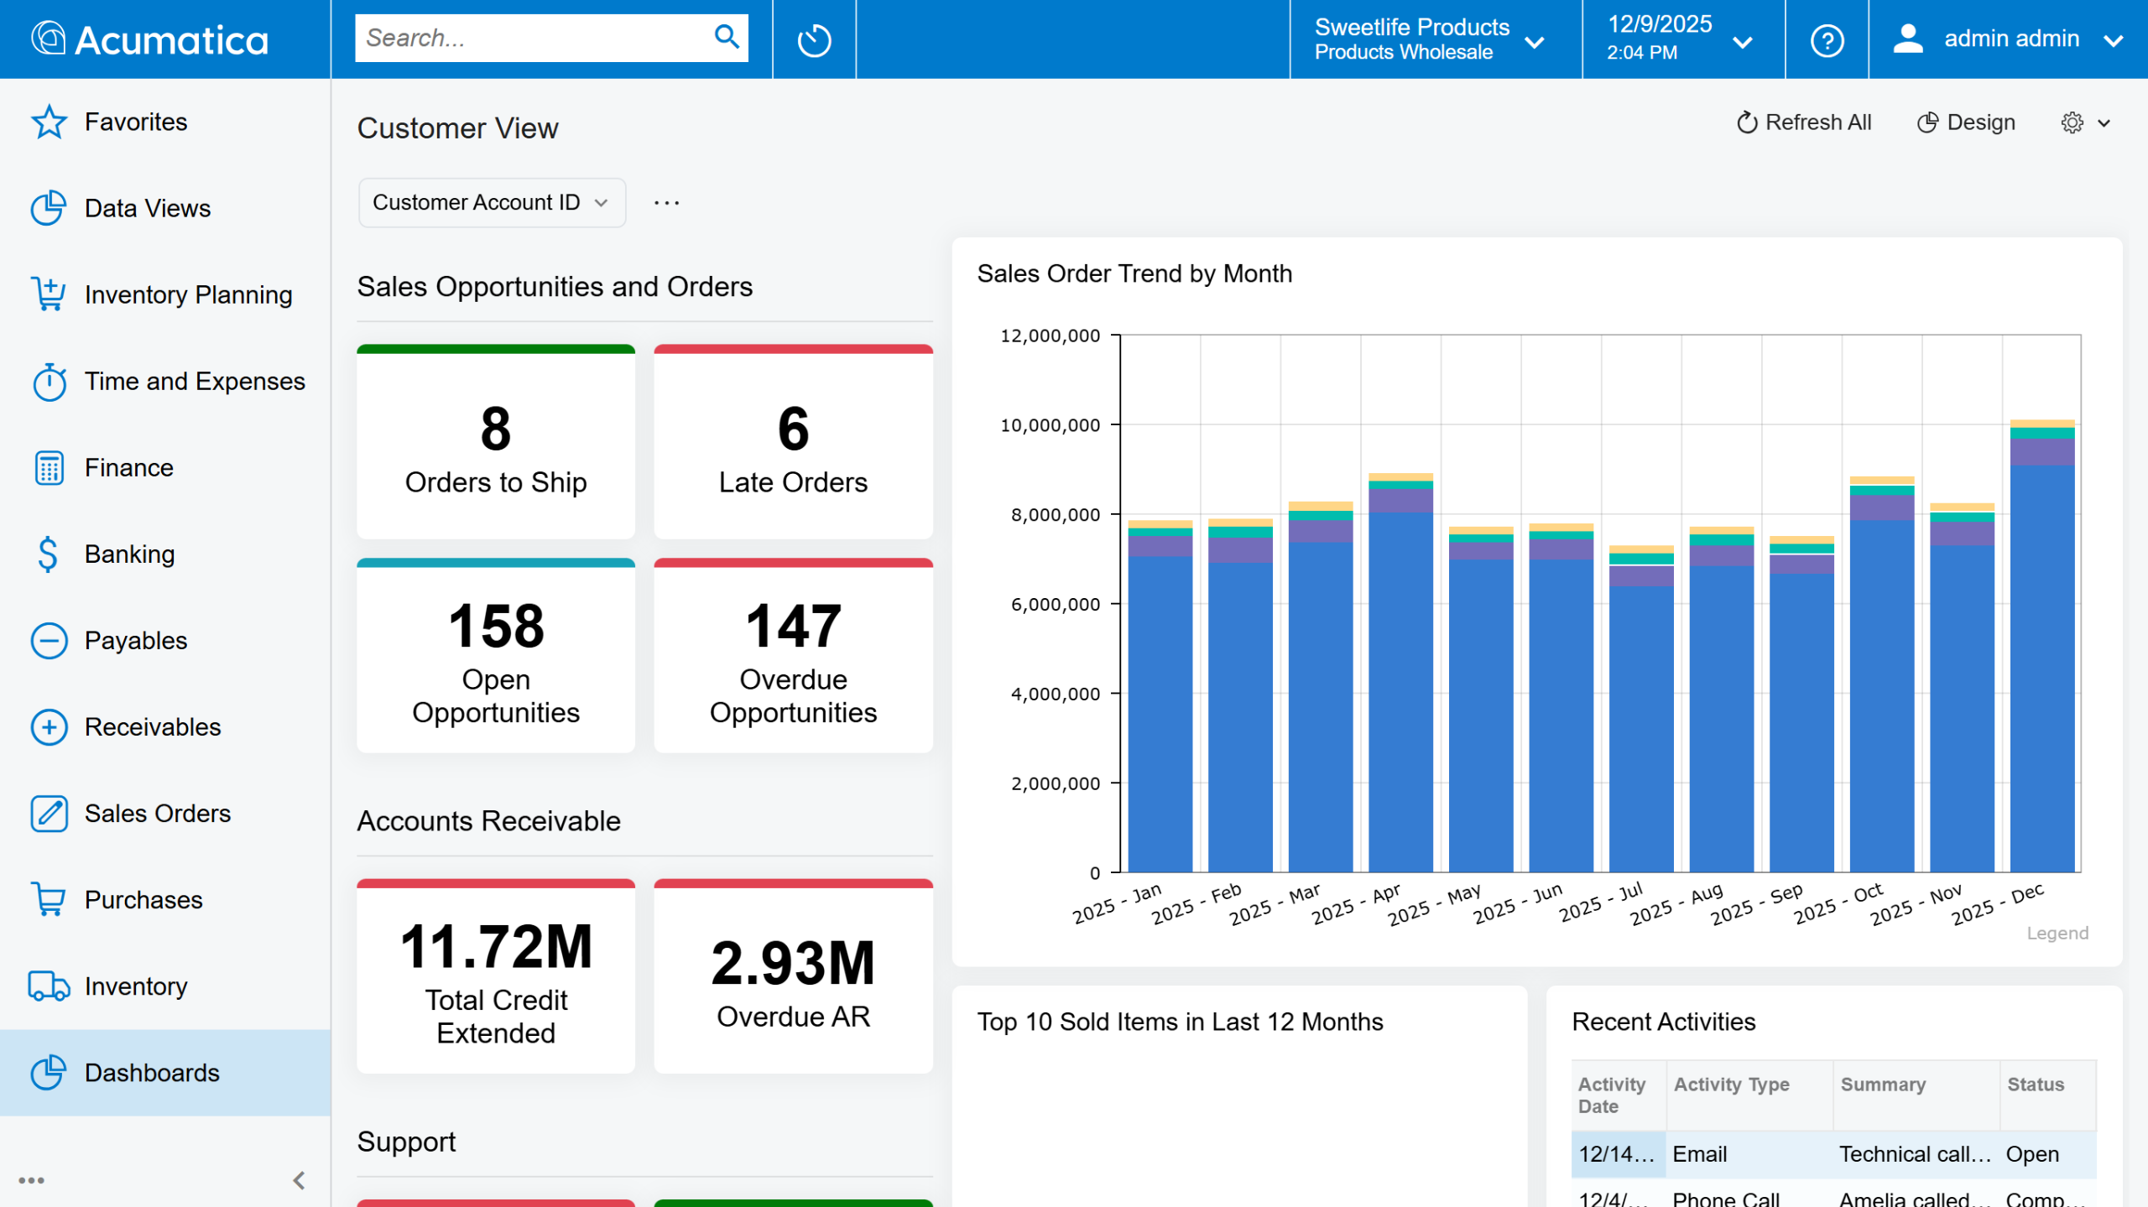This screenshot has height=1207, width=2148.
Task: Open Inventory truck icon in sidebar
Action: click(49, 986)
